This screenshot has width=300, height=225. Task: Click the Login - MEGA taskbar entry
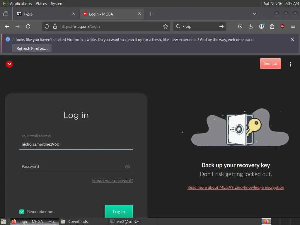pyautogui.click(x=35, y=221)
